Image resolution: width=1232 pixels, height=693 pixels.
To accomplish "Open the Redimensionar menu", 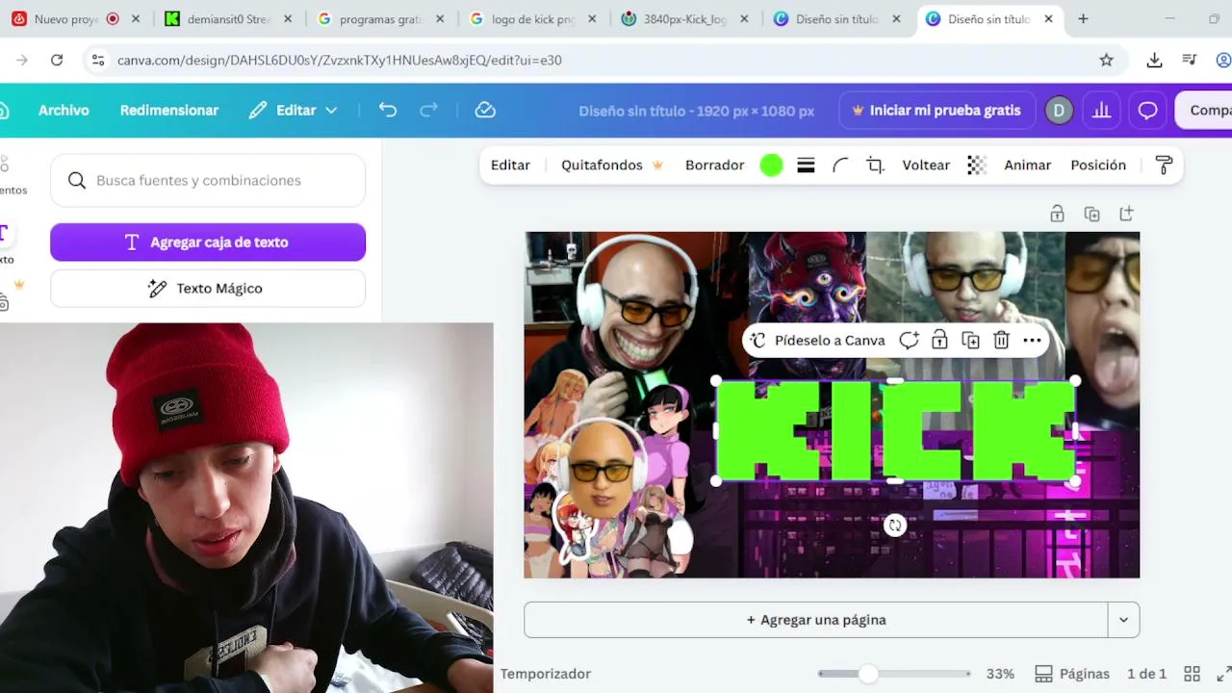I will (169, 111).
